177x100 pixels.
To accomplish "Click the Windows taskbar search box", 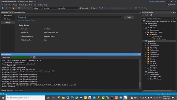I will tap(25, 97).
